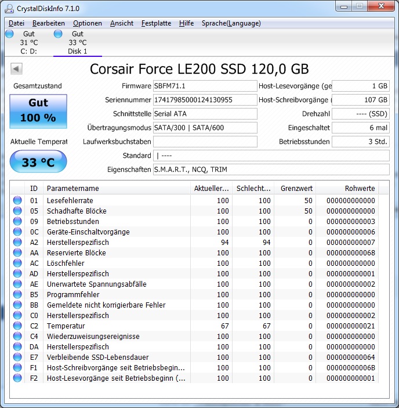This screenshot has height=408, width=399.
Task: Click Grenzwert 50 in Schadhafte Blöcke row
Action: pyautogui.click(x=309, y=211)
